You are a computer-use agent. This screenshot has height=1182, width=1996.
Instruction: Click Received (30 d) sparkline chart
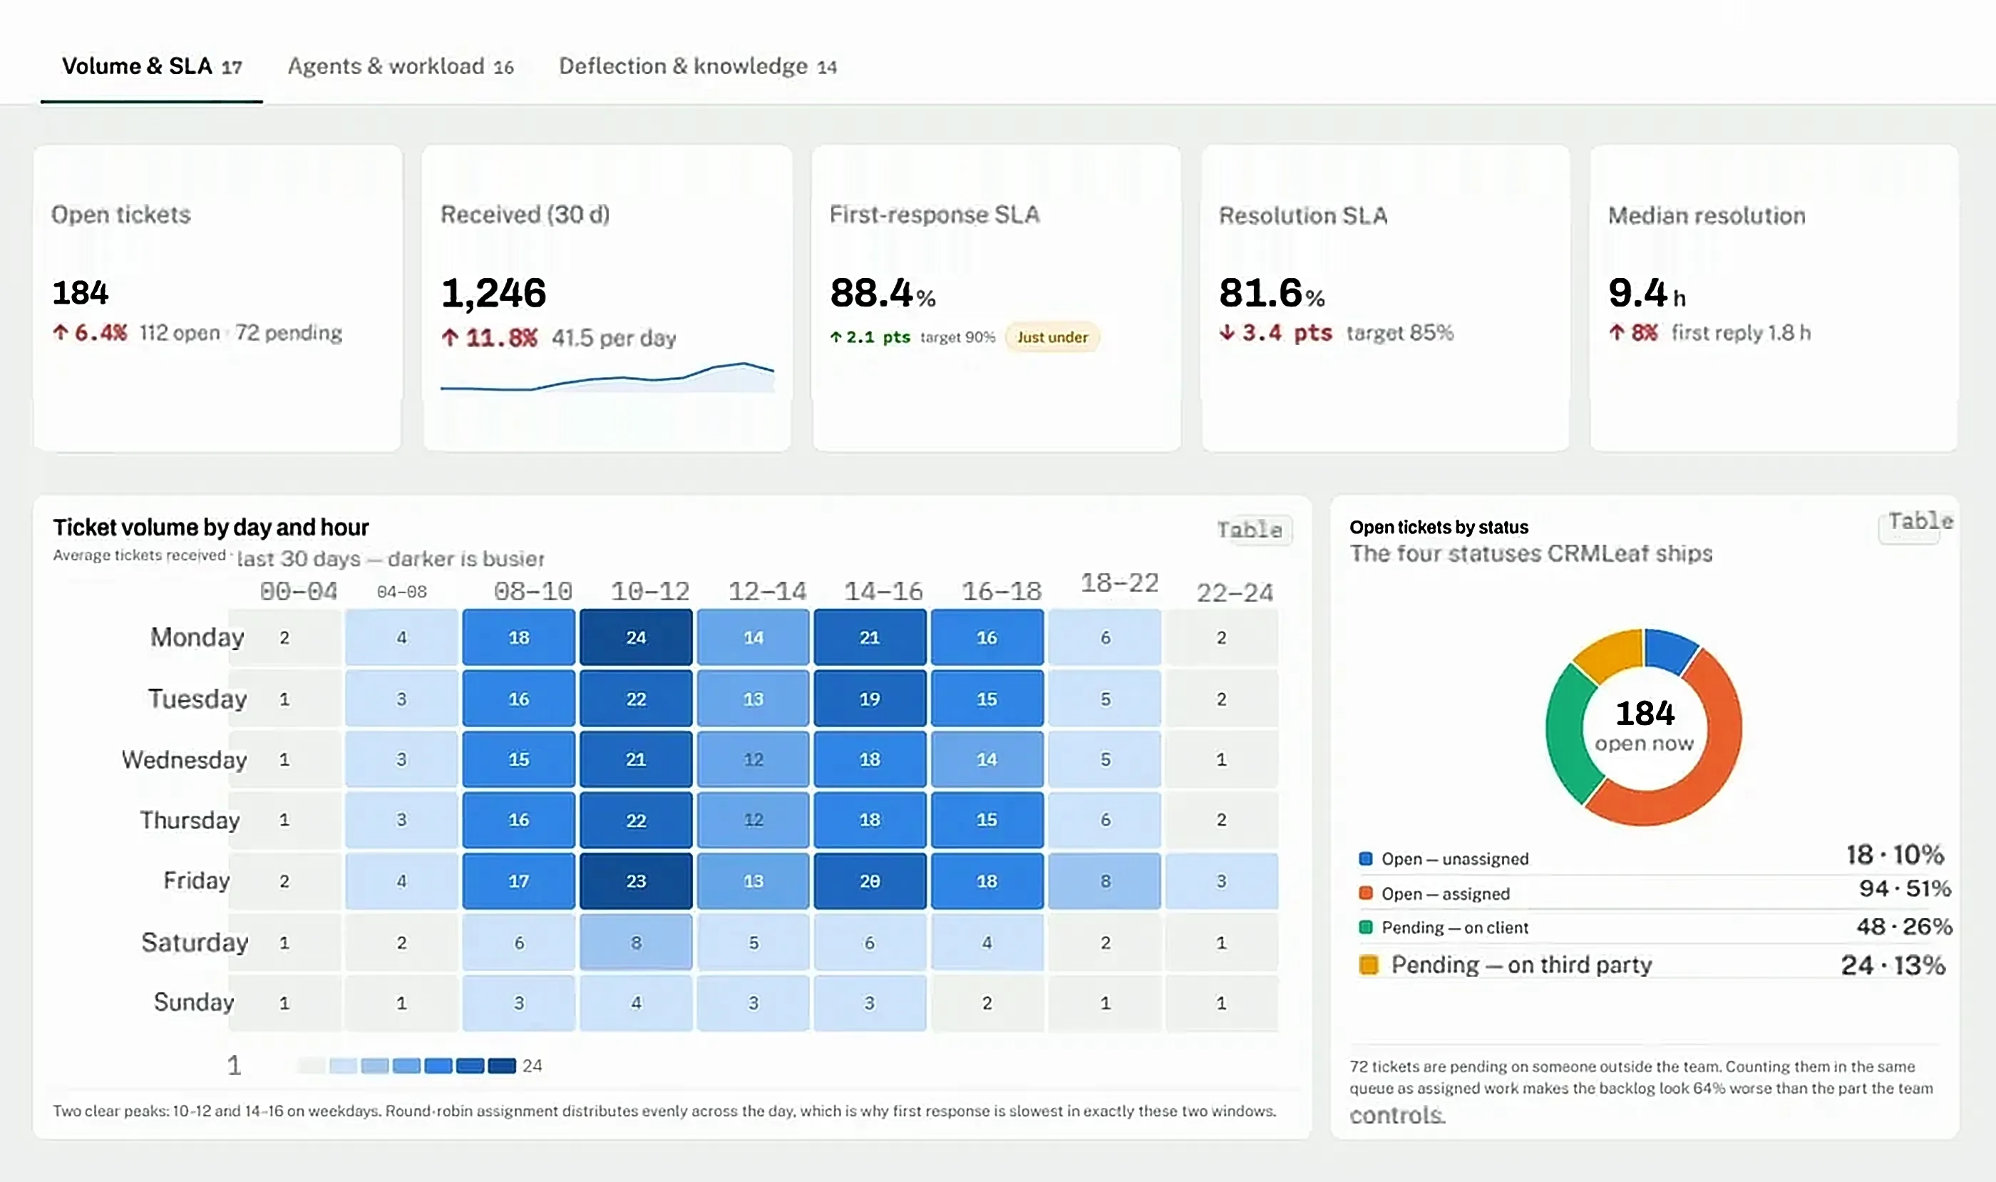[x=607, y=376]
